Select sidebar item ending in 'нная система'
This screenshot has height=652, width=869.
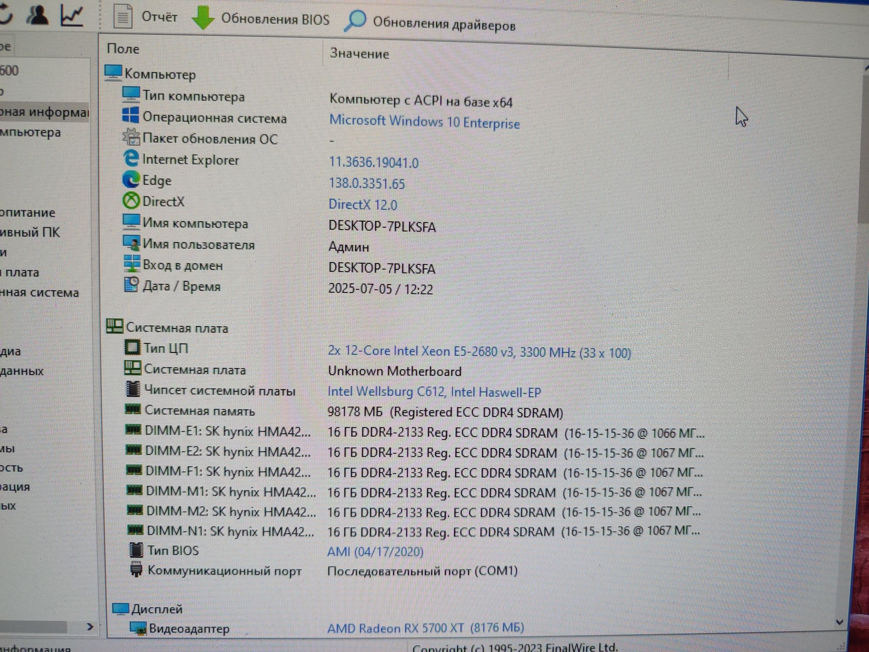pos(39,293)
